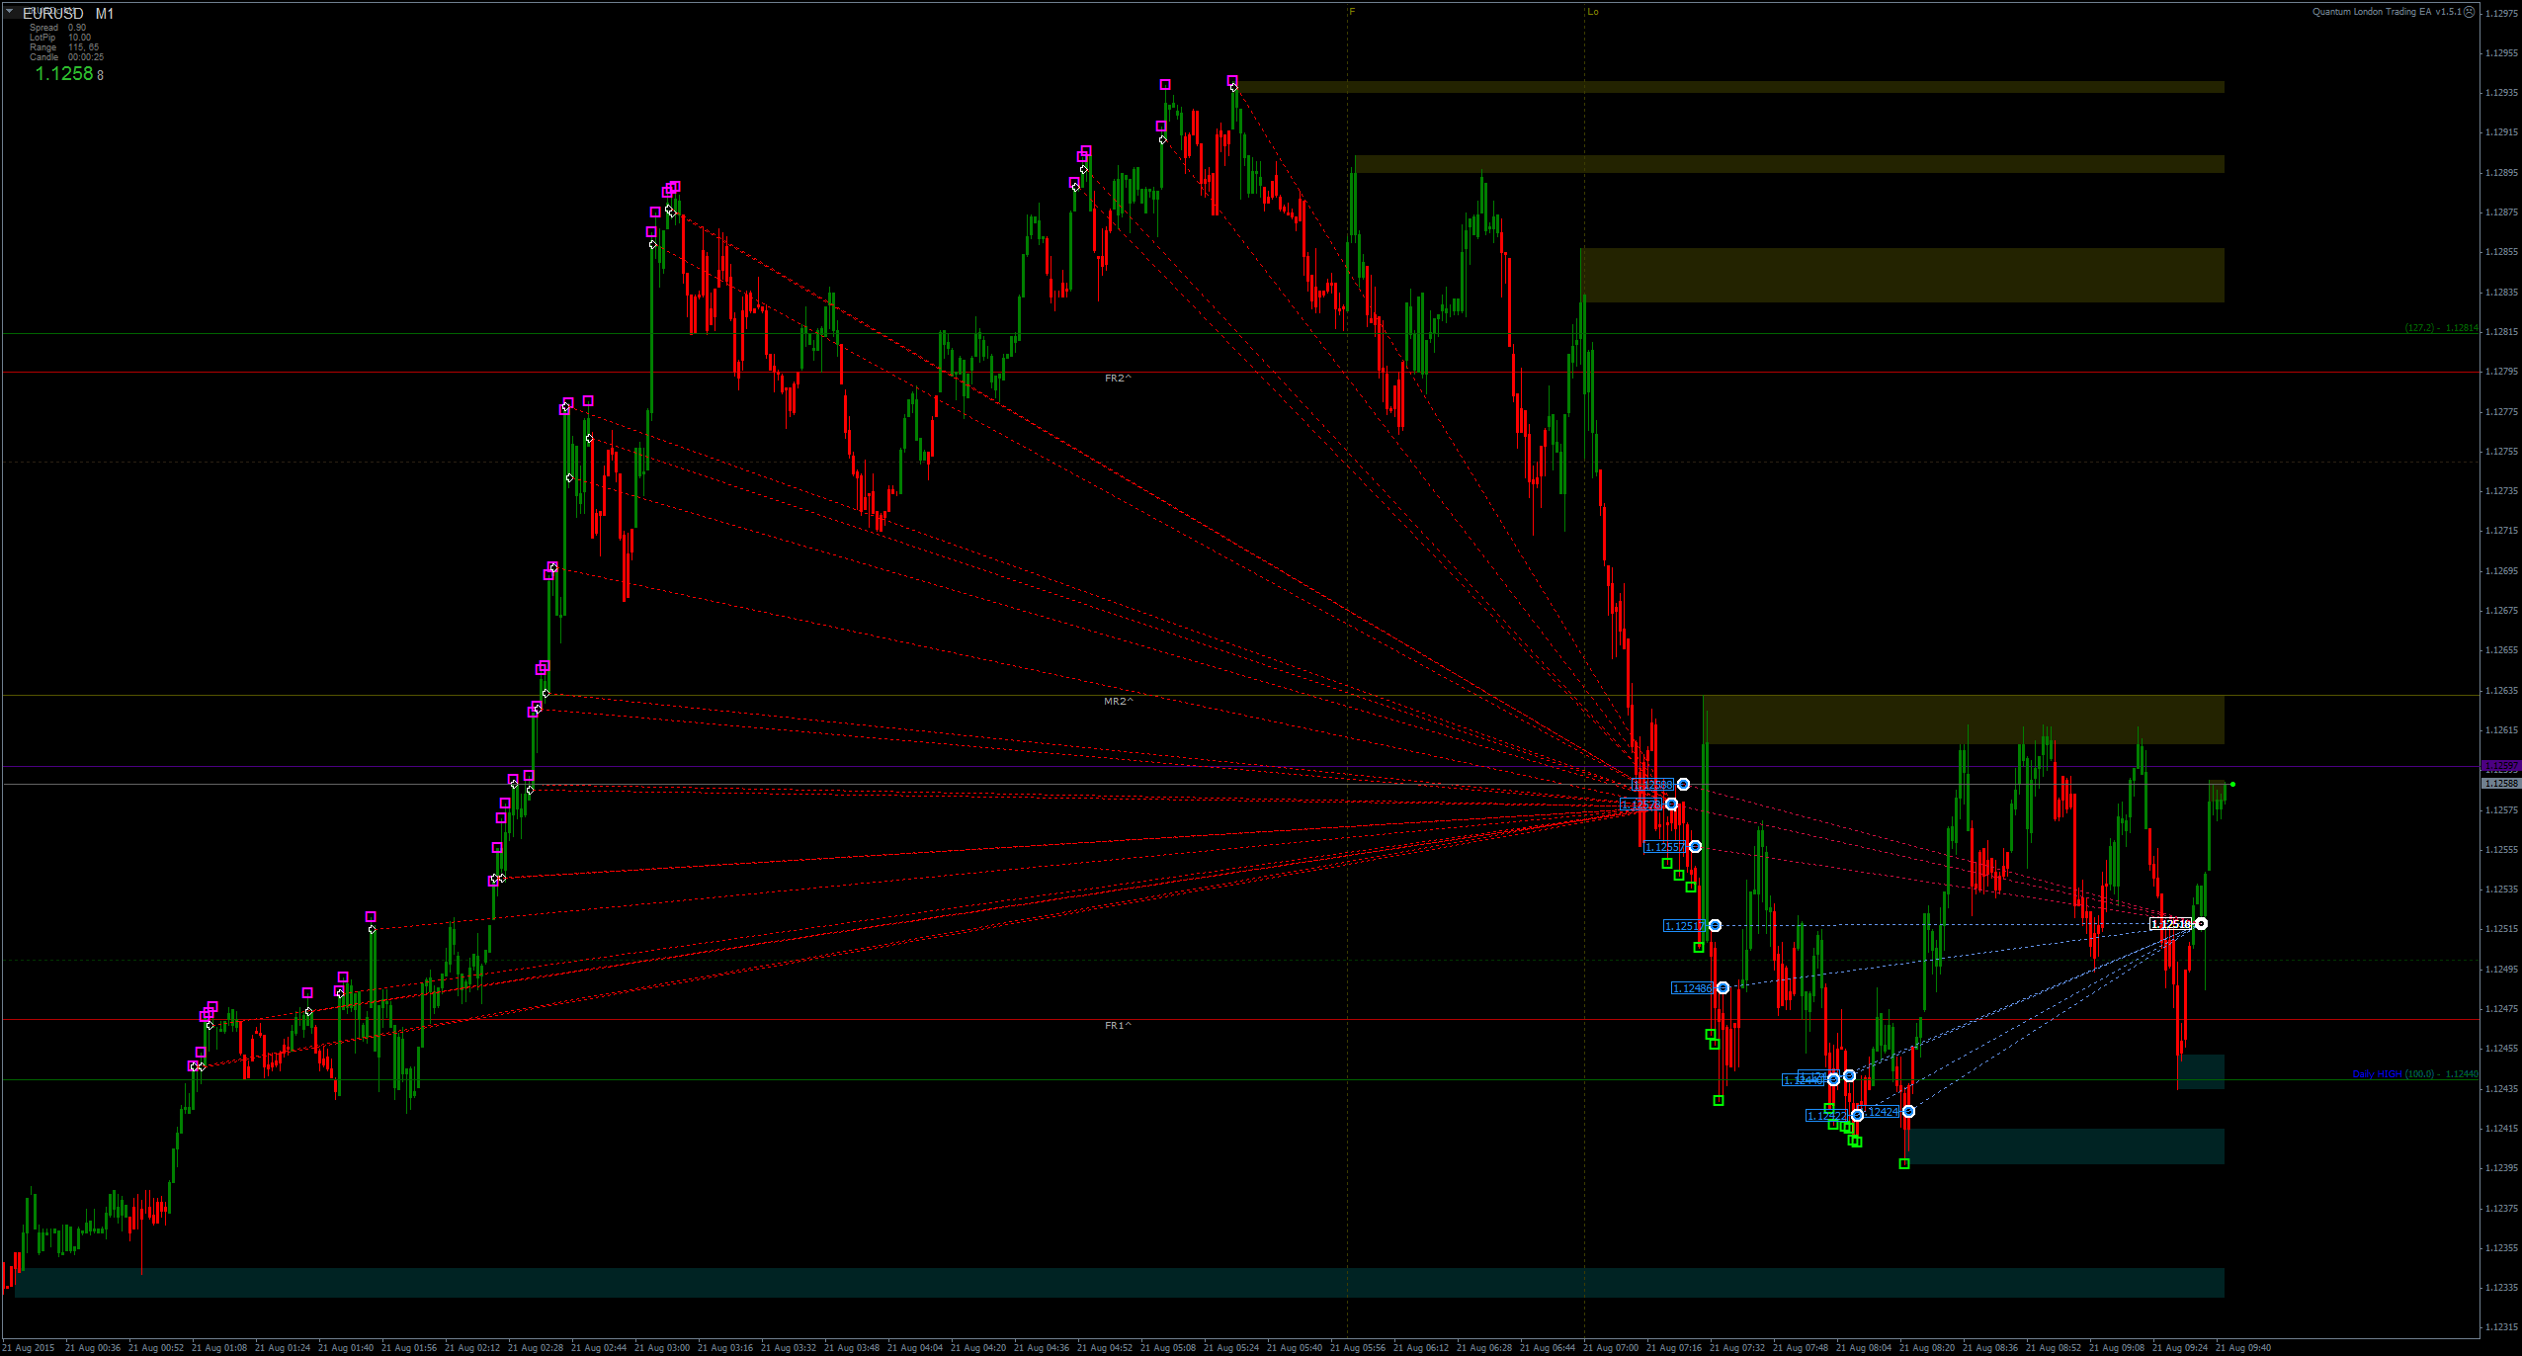
Task: Click the Quantum London Trading EA v1.5.1 label
Action: click(2387, 12)
